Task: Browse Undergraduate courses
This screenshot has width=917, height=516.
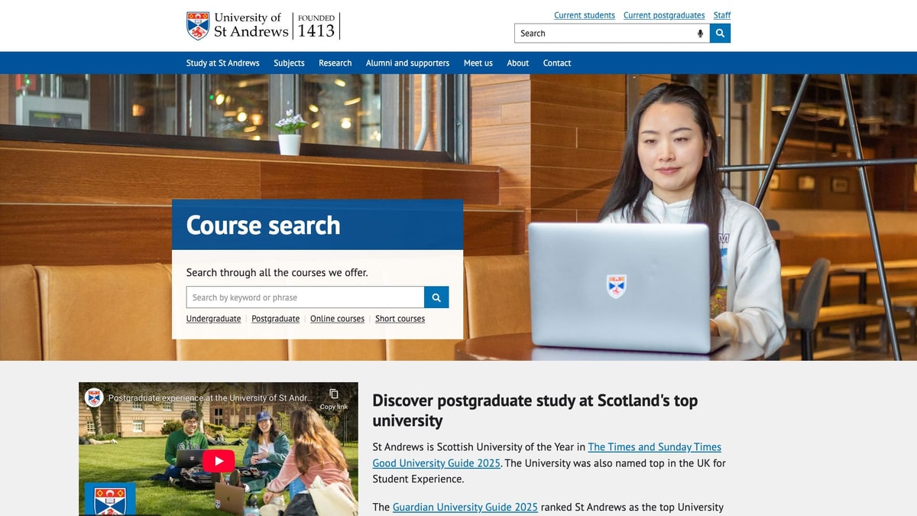Action: 213,319
